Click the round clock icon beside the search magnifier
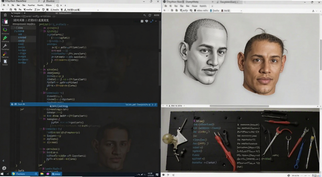 pos(150,15)
